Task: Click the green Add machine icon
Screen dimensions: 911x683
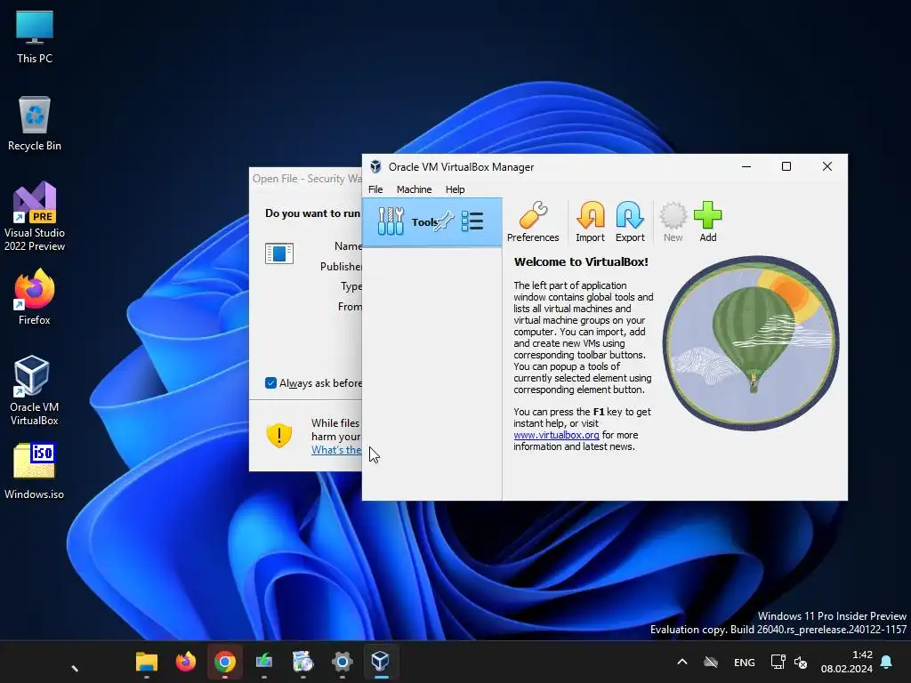Action: (x=707, y=221)
